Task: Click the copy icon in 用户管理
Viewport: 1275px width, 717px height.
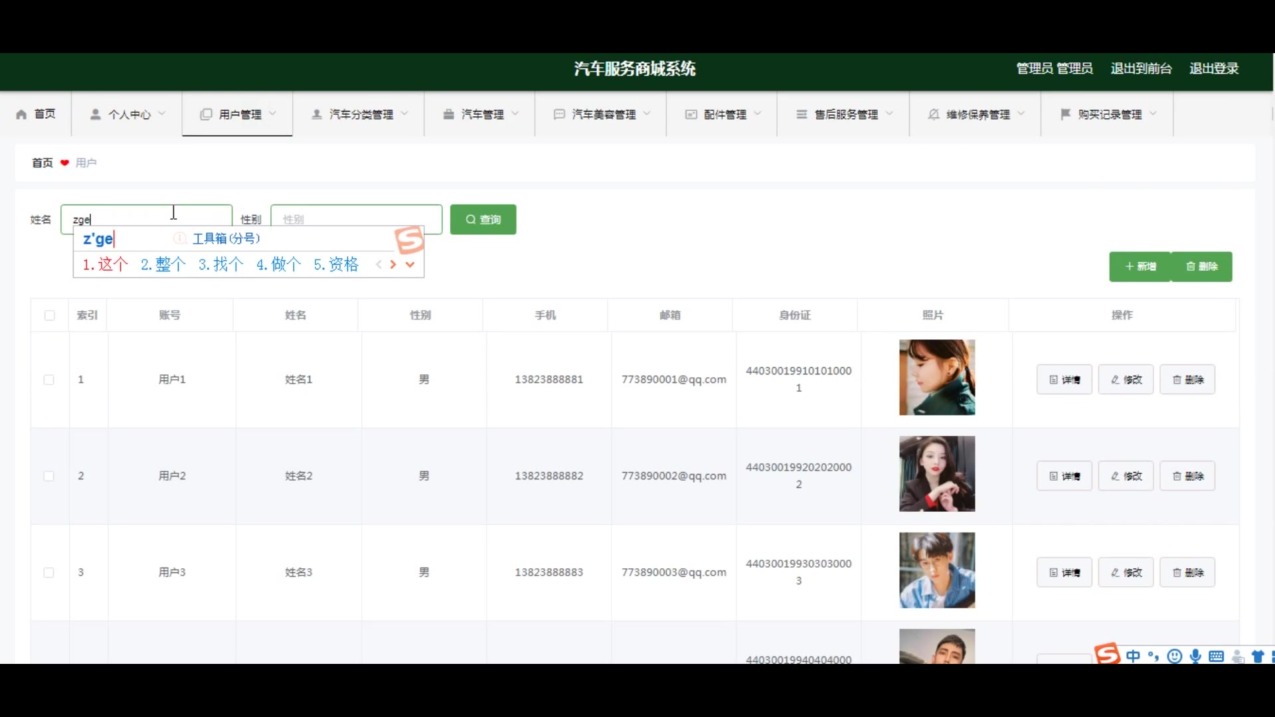Action: point(206,114)
